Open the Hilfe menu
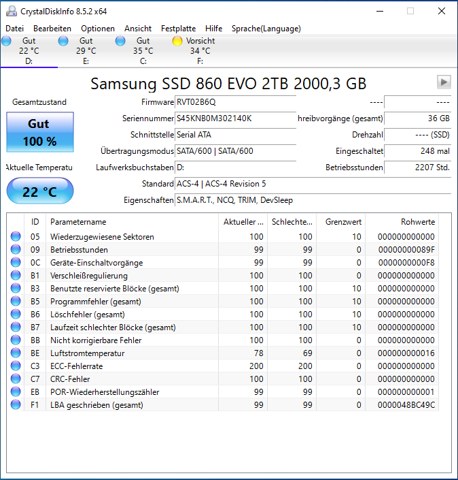This screenshot has height=480, width=458. pyautogui.click(x=213, y=29)
